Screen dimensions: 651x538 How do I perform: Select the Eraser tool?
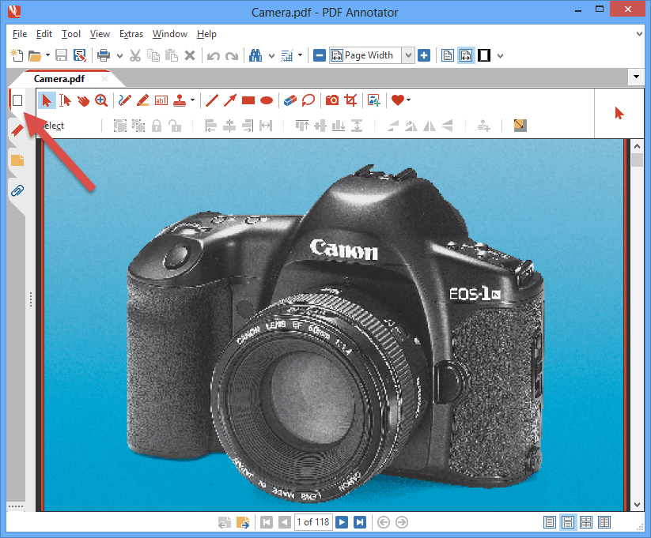[290, 100]
